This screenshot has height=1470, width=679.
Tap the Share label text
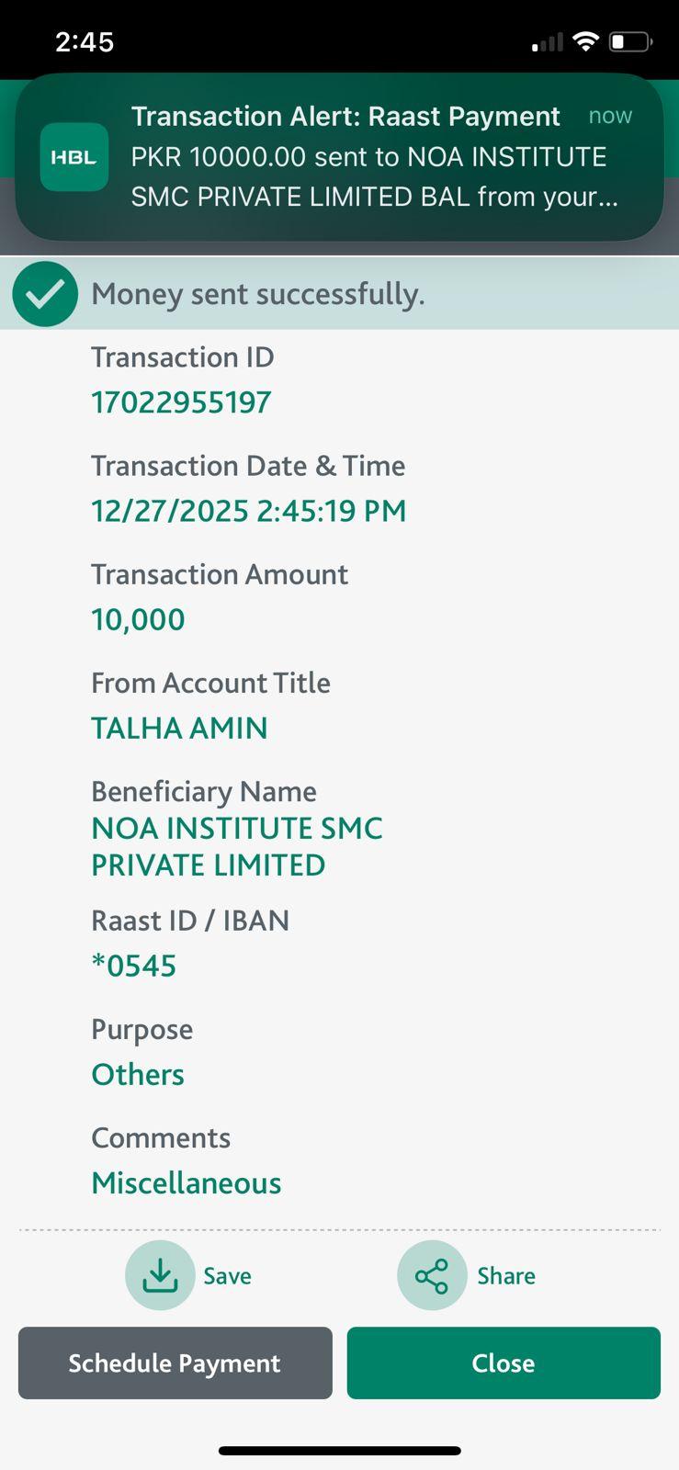[506, 1276]
